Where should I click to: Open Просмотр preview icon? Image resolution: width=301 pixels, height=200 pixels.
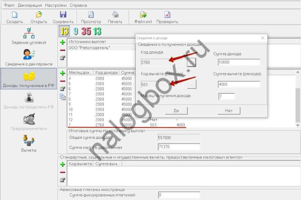(91, 17)
